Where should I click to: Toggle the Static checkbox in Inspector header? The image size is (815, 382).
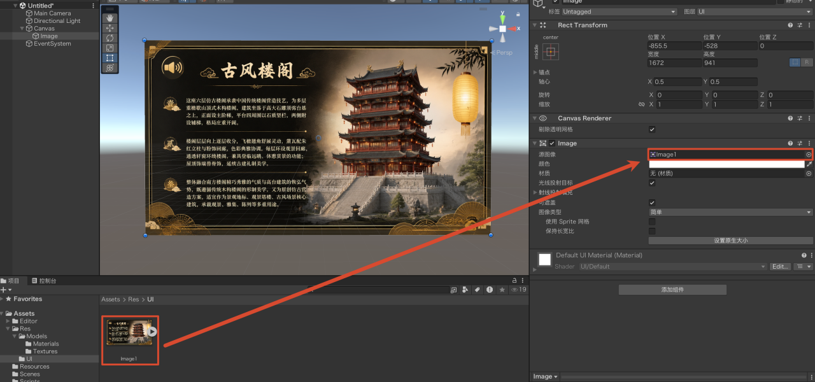pyautogui.click(x=780, y=1)
